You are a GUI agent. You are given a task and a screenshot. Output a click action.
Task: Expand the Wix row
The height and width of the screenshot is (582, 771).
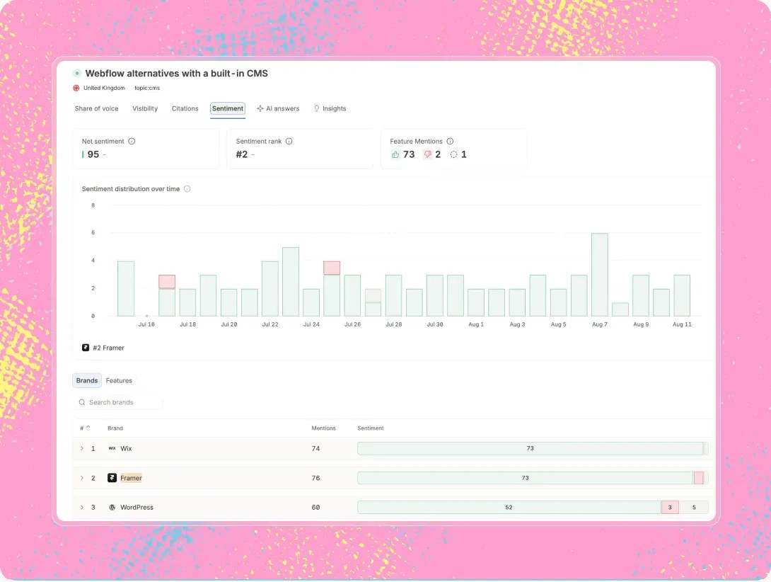(82, 449)
